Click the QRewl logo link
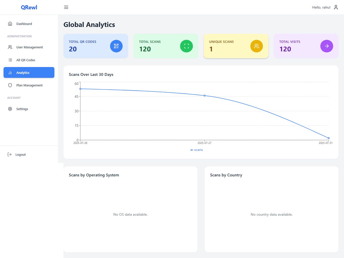The width and height of the screenshot is (344, 258). tap(29, 7)
